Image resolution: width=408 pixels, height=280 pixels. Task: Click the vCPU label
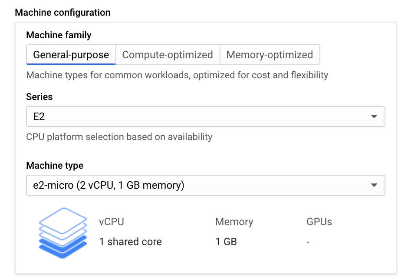pos(112,222)
